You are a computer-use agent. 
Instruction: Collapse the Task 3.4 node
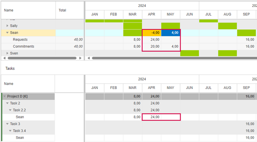click(x=10, y=131)
